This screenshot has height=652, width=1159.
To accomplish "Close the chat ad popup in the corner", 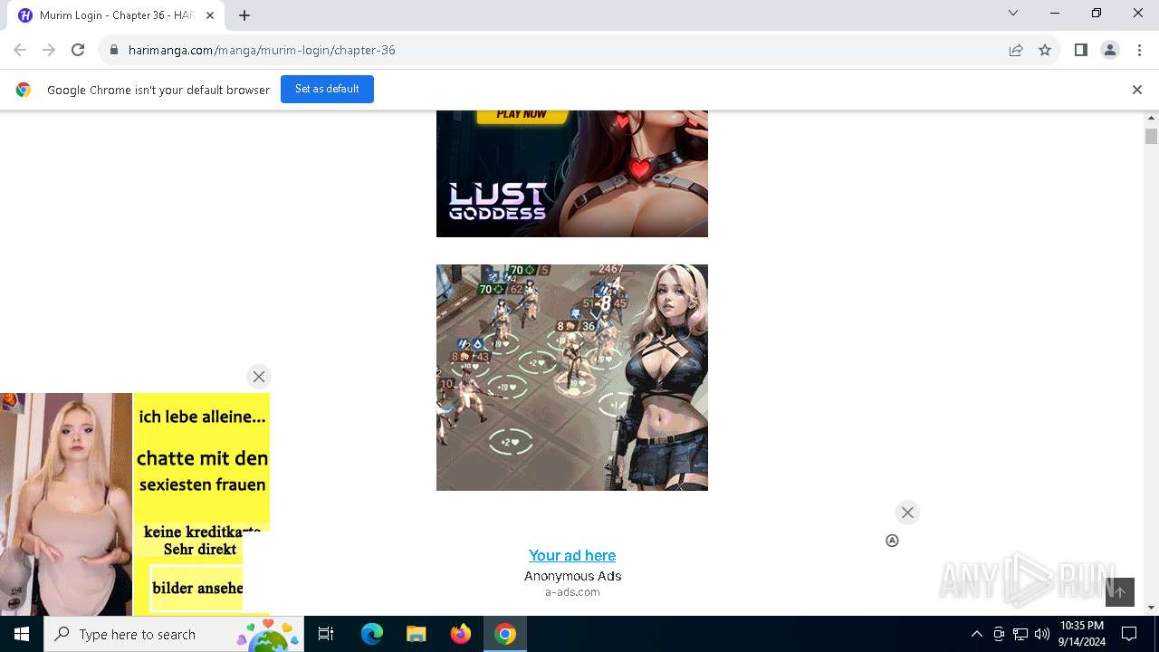I will pyautogui.click(x=259, y=377).
